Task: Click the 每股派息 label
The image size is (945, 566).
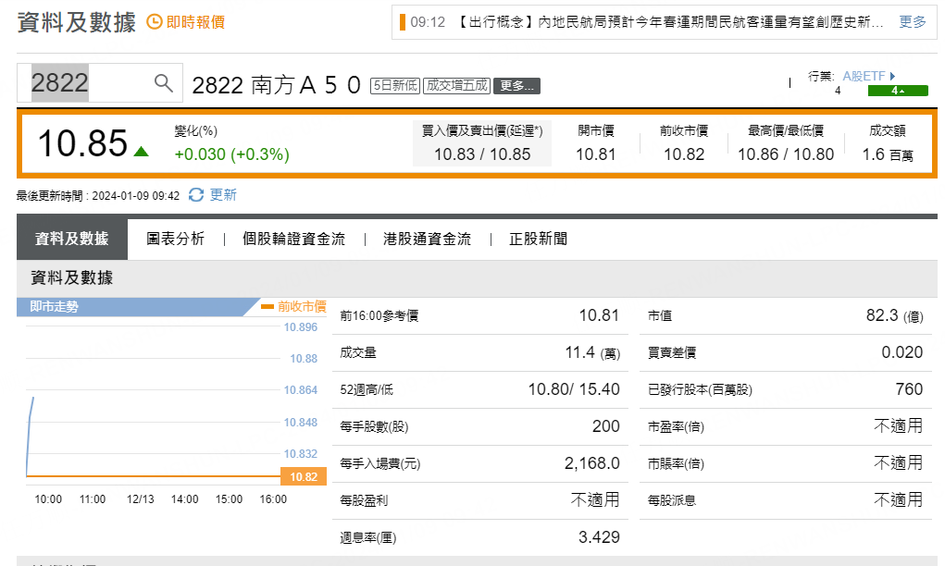Action: [x=671, y=500]
